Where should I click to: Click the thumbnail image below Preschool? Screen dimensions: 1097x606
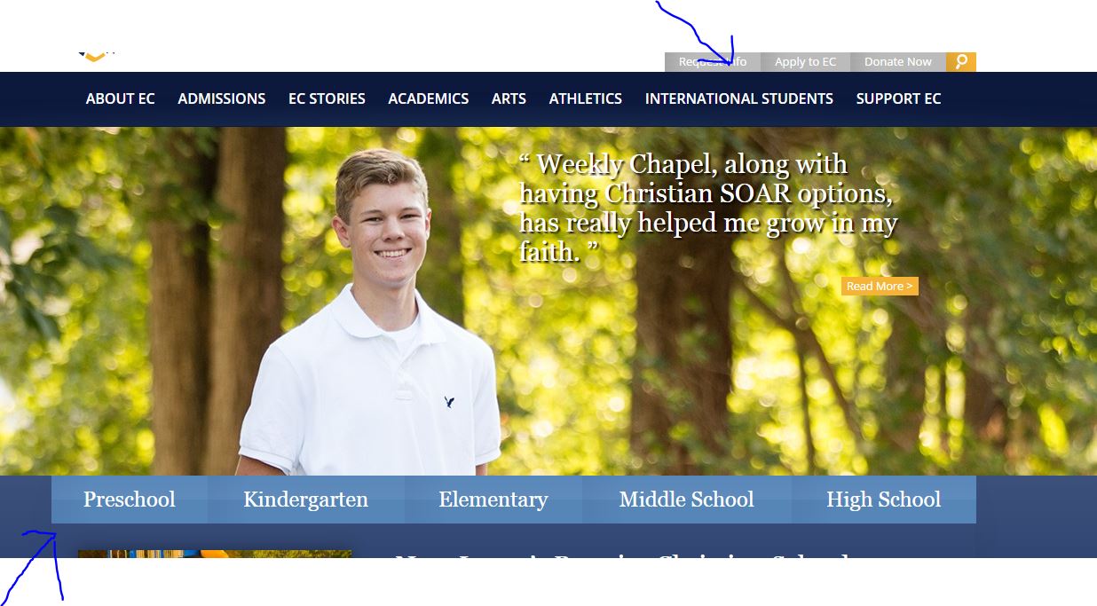pyautogui.click(x=215, y=555)
